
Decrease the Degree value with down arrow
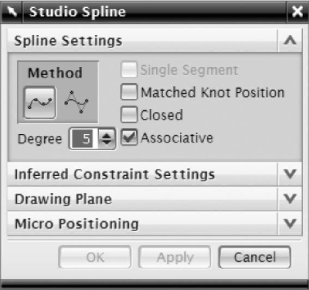click(x=107, y=143)
